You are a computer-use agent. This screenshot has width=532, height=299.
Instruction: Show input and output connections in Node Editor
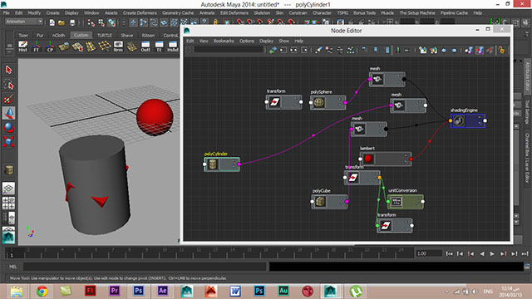(x=293, y=50)
